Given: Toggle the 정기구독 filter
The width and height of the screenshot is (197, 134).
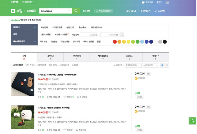Looking at the screenshot, I should tap(76, 42).
